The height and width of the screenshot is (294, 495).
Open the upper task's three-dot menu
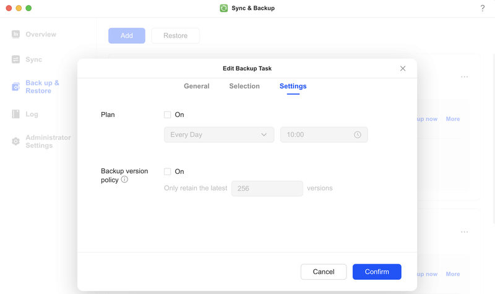[x=464, y=77]
